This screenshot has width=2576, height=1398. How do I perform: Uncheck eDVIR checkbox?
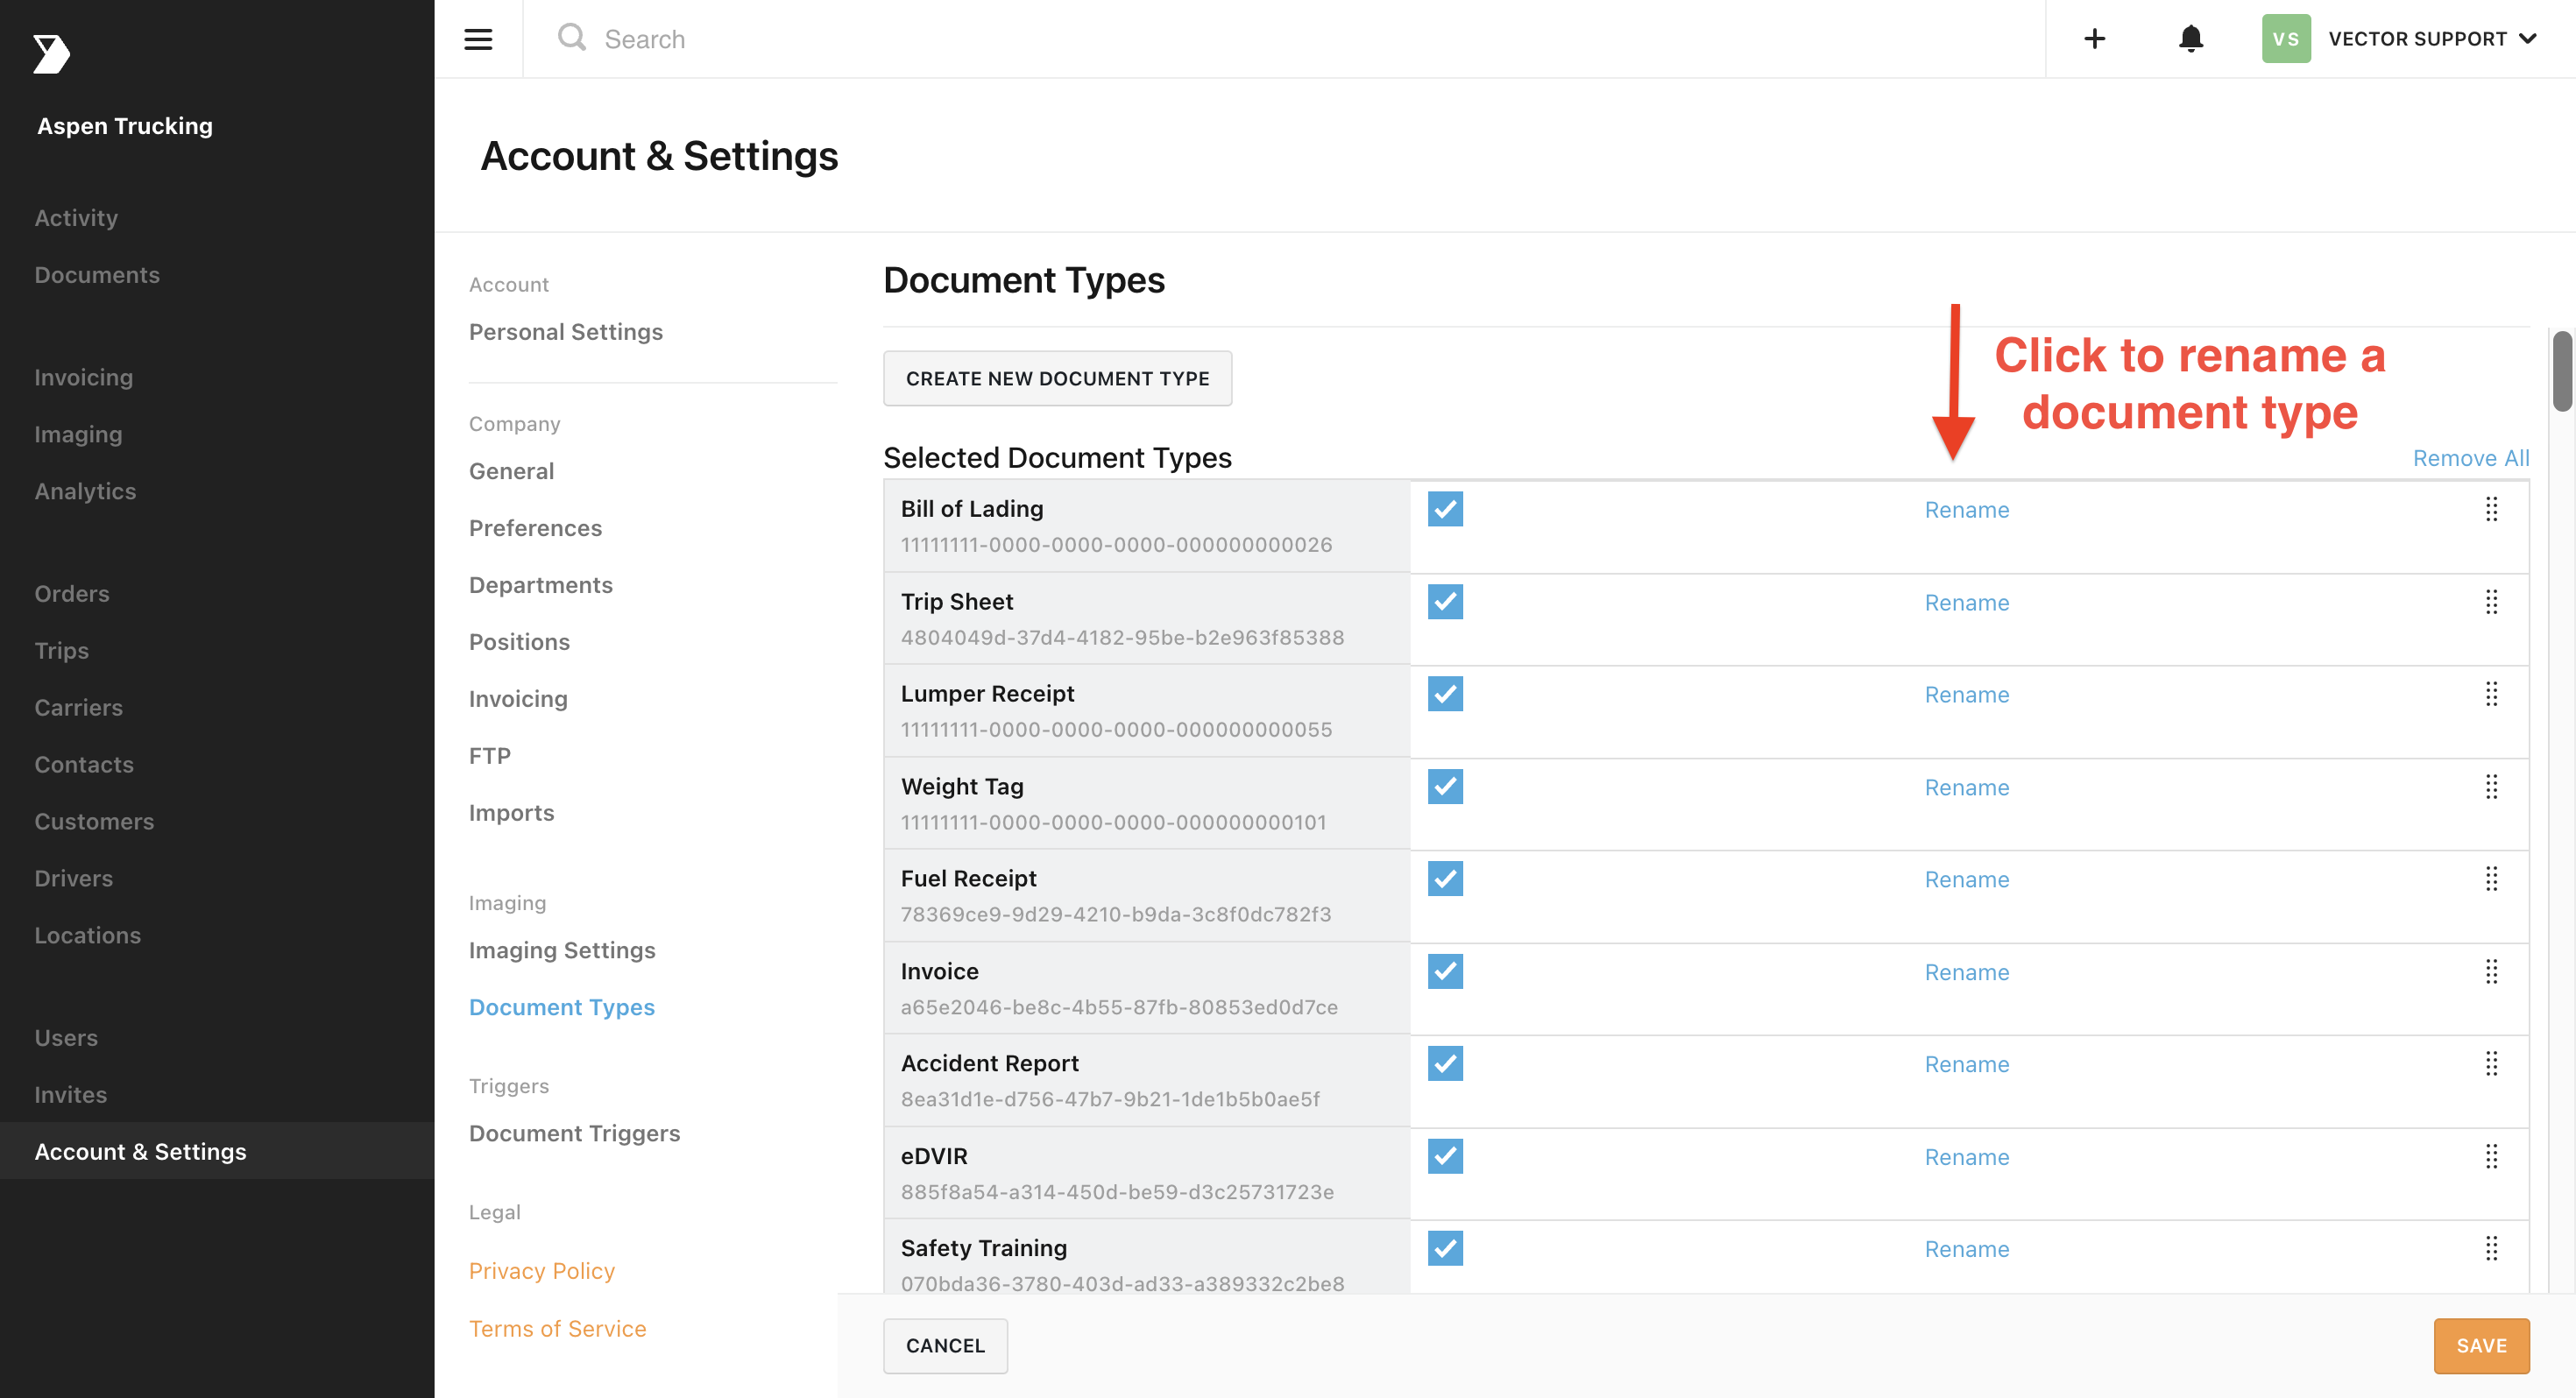1445,1157
